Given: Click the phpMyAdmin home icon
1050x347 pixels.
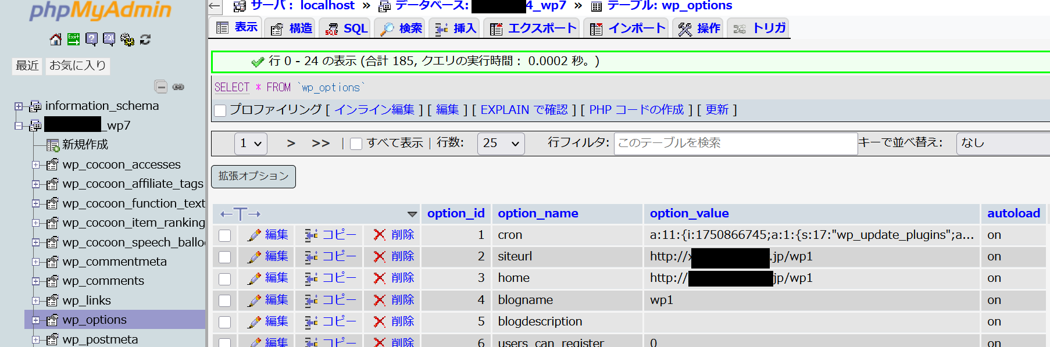Looking at the screenshot, I should [x=56, y=40].
